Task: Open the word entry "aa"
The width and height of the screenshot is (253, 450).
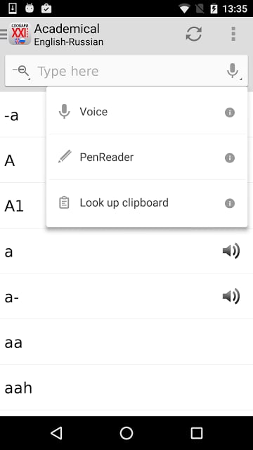Action: point(126,342)
